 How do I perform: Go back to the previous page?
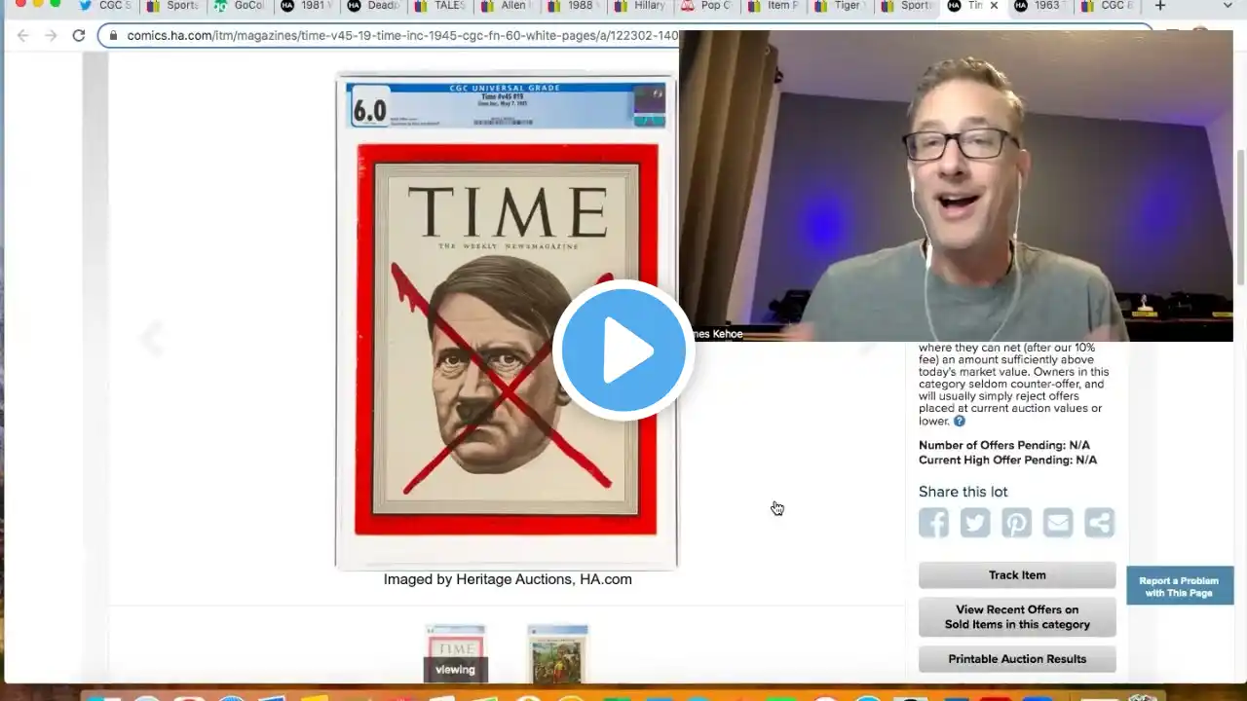pyautogui.click(x=23, y=36)
